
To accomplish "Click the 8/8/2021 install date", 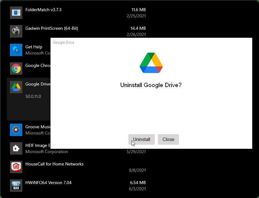I will pos(137,170).
